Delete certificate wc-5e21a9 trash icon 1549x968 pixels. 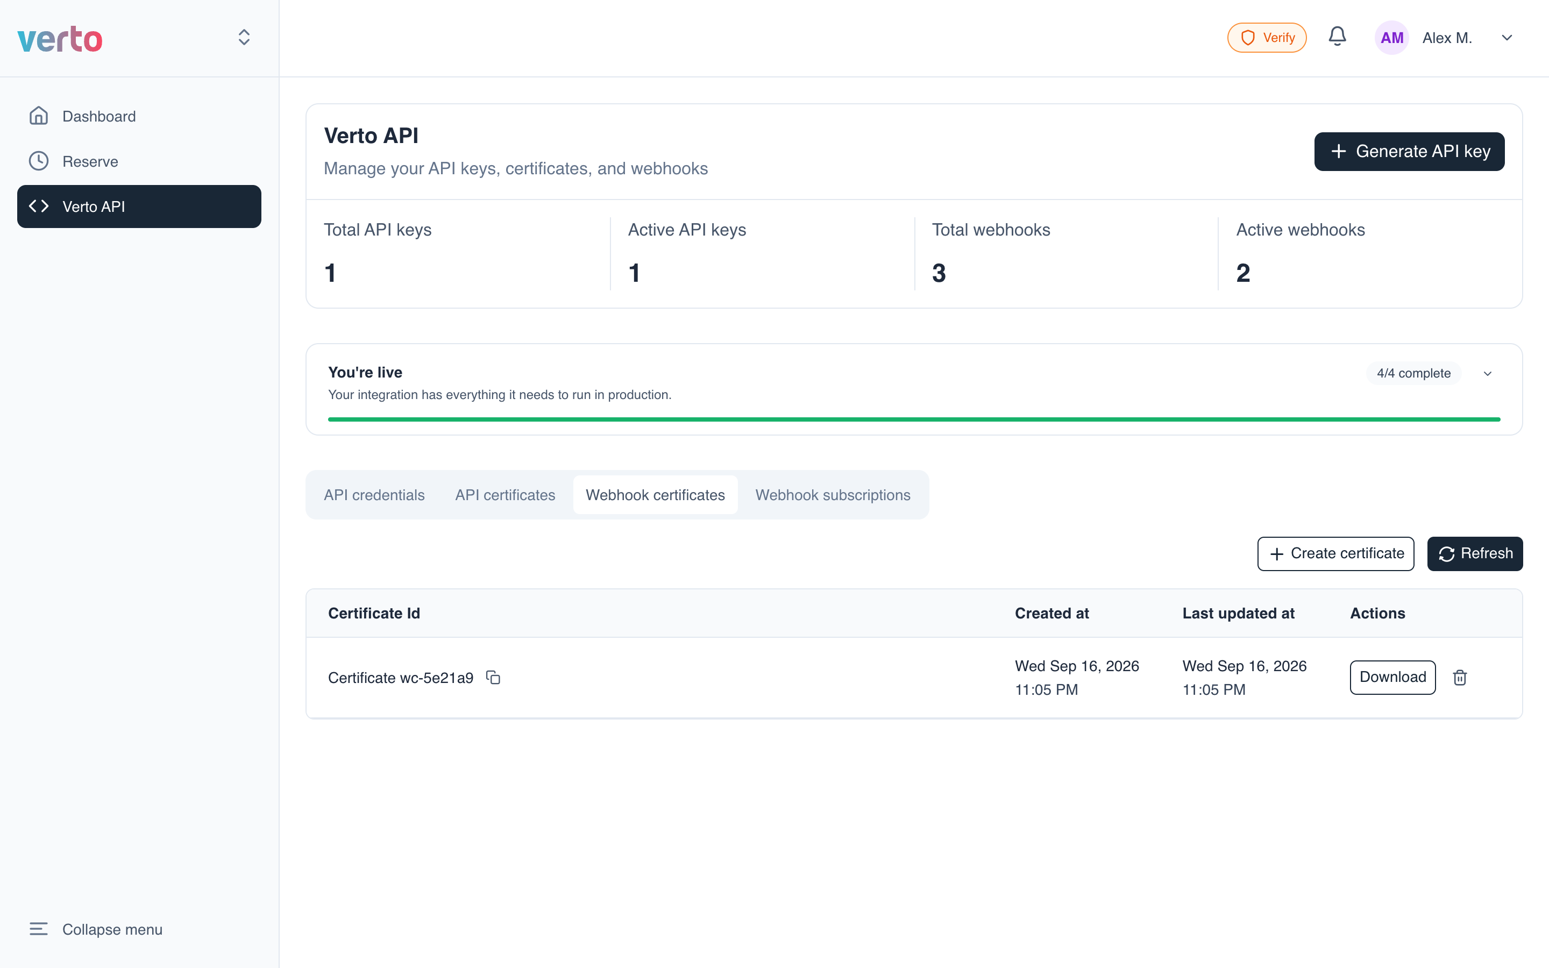tap(1459, 678)
